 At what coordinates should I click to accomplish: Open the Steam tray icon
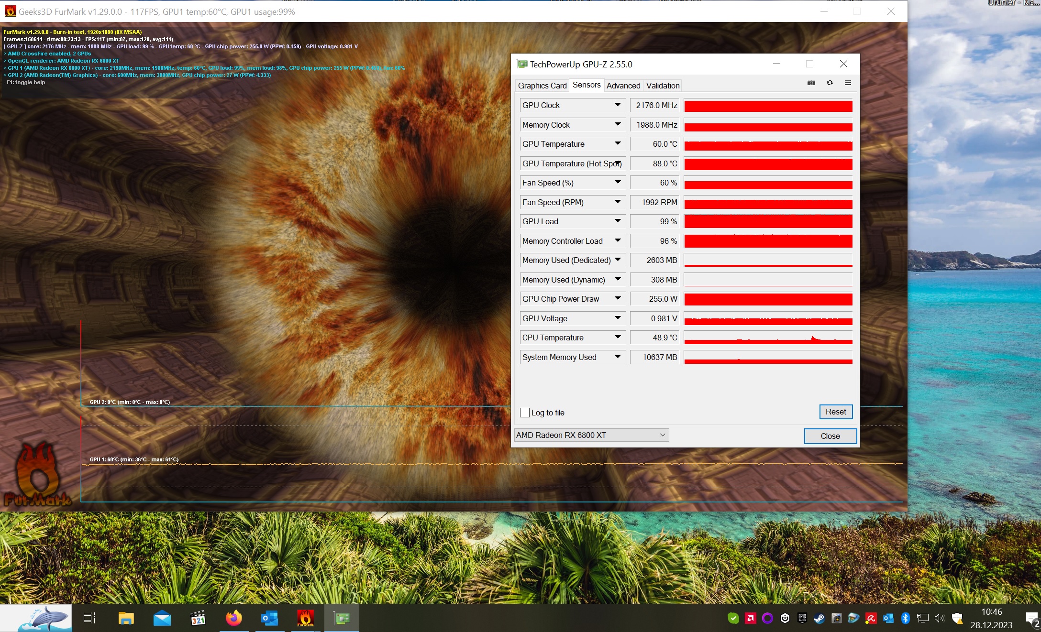(819, 618)
